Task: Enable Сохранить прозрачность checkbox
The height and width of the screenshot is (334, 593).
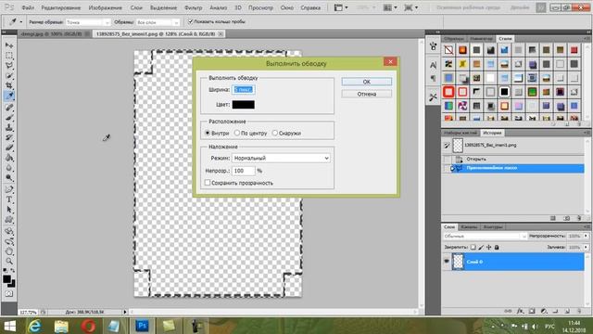Action: (x=208, y=183)
